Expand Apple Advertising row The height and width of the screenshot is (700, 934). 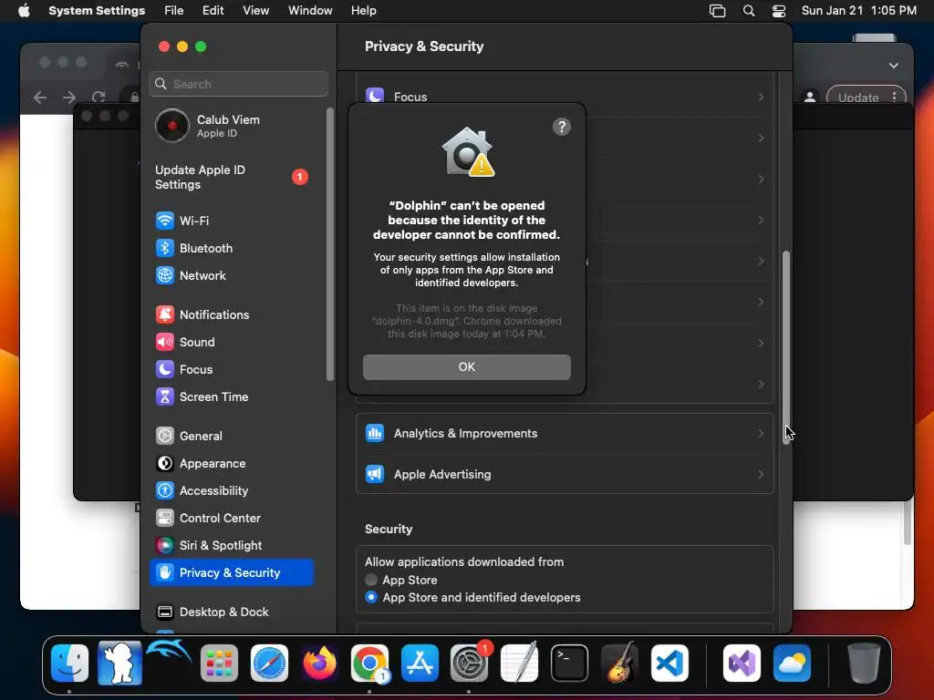[x=564, y=474]
